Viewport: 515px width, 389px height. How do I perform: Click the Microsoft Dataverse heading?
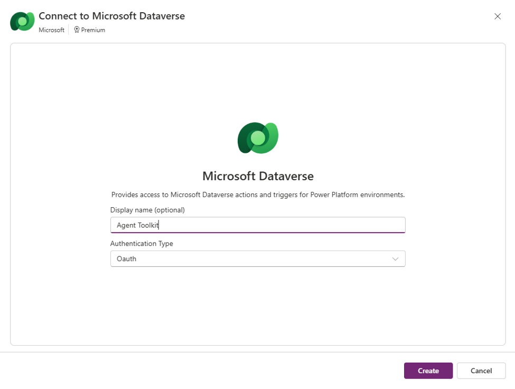point(258,176)
